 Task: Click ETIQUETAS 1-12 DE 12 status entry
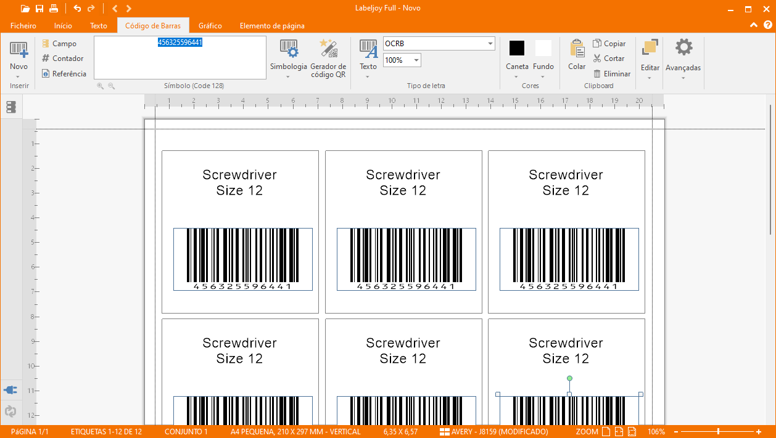point(106,432)
